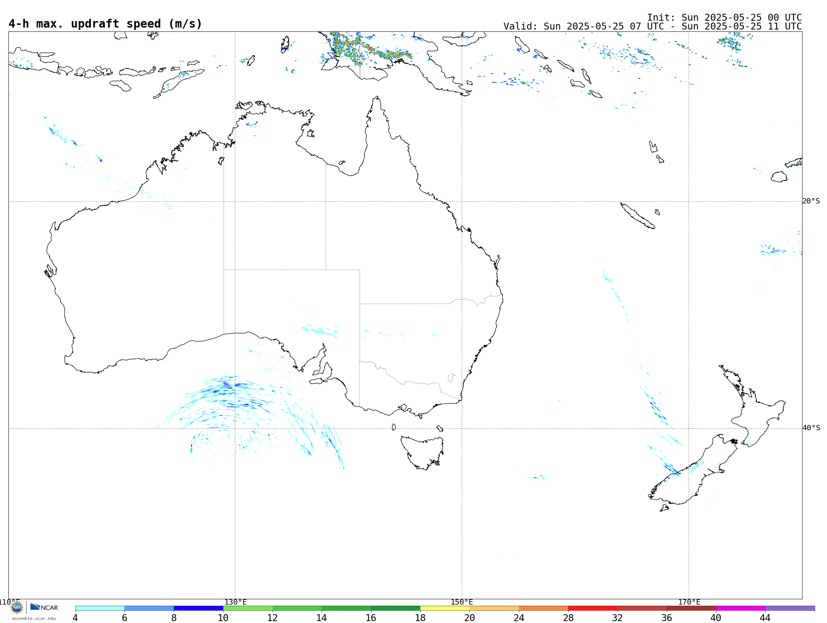Select the light blue 6-8 m/s swatch
The width and height of the screenshot is (827, 623).
(x=149, y=608)
